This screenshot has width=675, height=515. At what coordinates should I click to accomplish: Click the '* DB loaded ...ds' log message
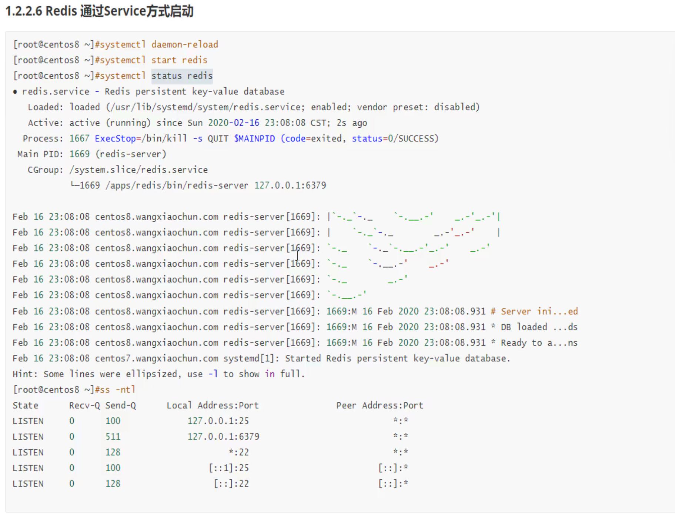coord(534,327)
